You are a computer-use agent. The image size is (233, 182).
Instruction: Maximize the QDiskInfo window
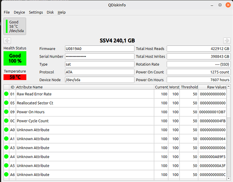[220, 5]
